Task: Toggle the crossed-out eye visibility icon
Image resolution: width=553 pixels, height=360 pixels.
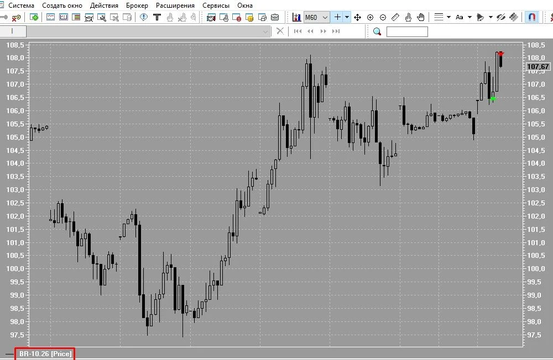Action: pos(501,17)
